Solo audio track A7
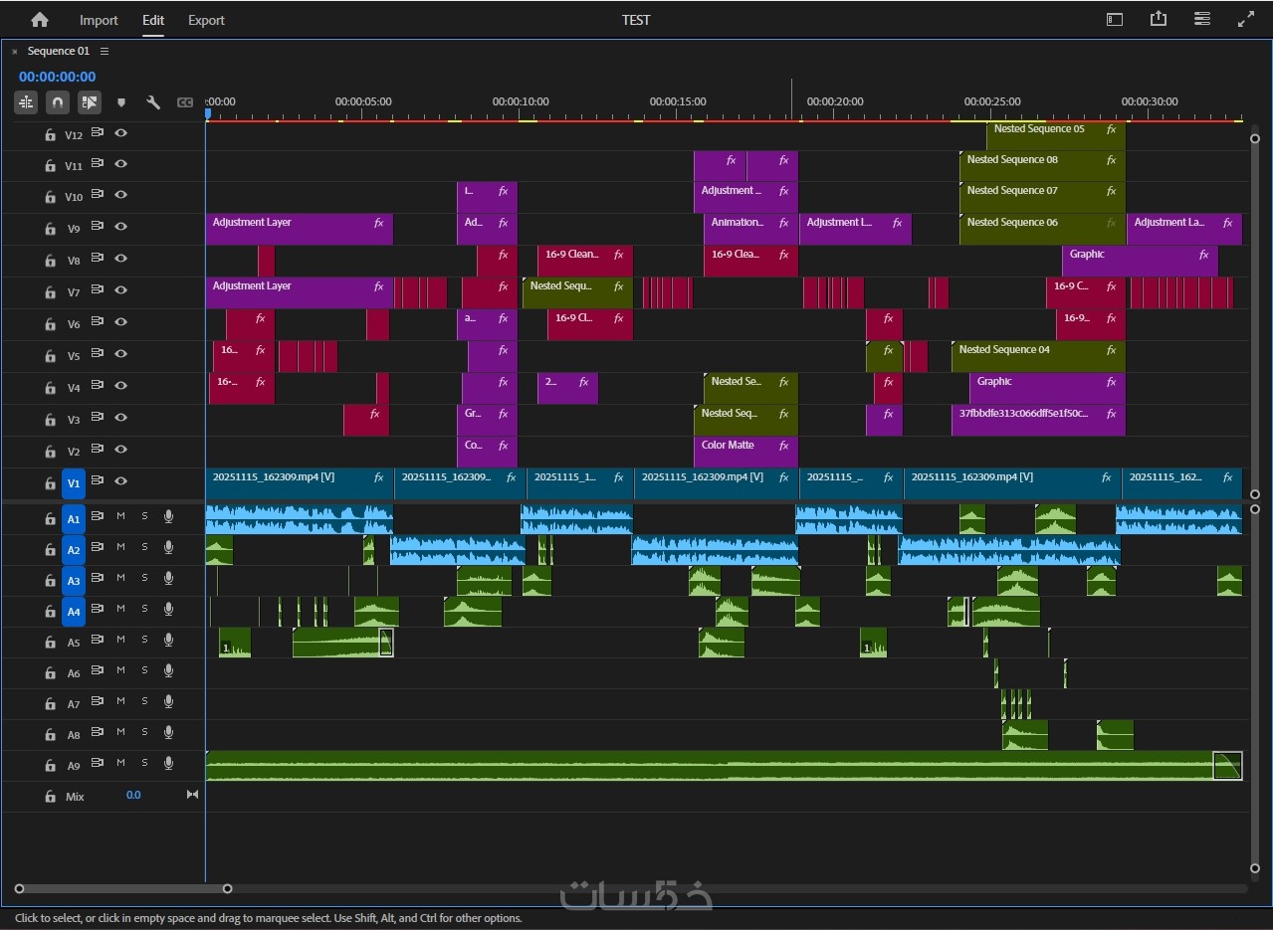This screenshot has height=930, width=1273. point(144,701)
